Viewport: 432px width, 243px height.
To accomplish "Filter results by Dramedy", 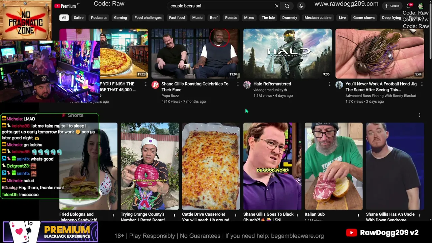I will click(290, 18).
